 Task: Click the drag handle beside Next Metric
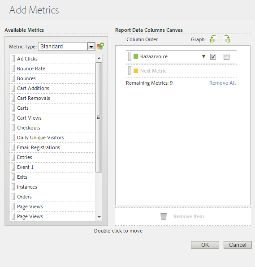coord(130,71)
